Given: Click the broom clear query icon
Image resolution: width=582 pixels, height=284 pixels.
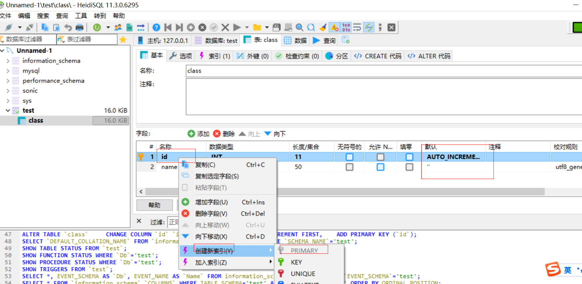Looking at the screenshot, I should [x=322, y=27].
